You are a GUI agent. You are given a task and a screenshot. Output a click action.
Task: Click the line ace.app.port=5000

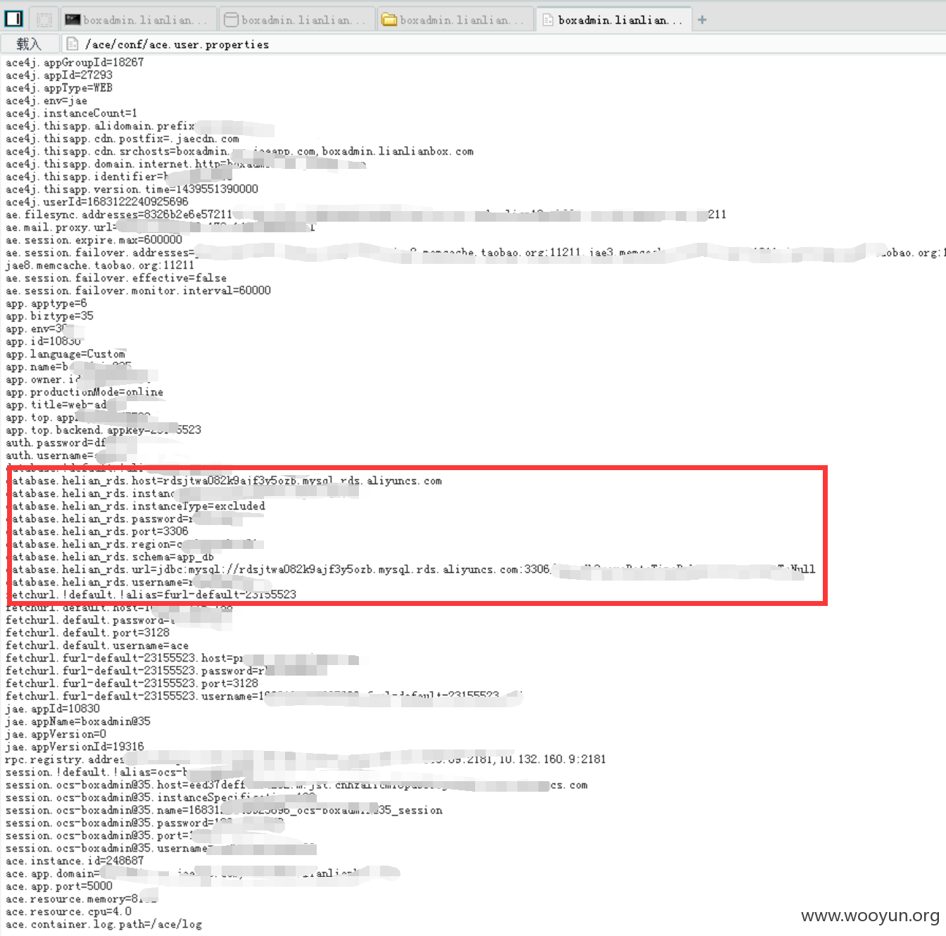(x=59, y=885)
